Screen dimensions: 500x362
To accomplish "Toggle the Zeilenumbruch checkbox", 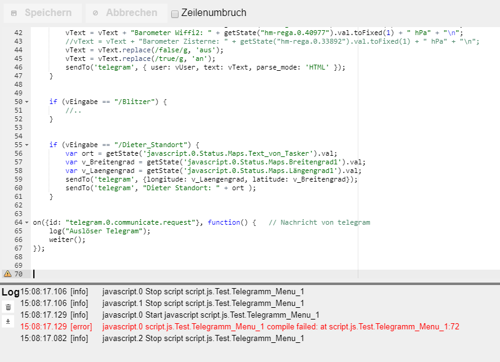I will click(175, 14).
